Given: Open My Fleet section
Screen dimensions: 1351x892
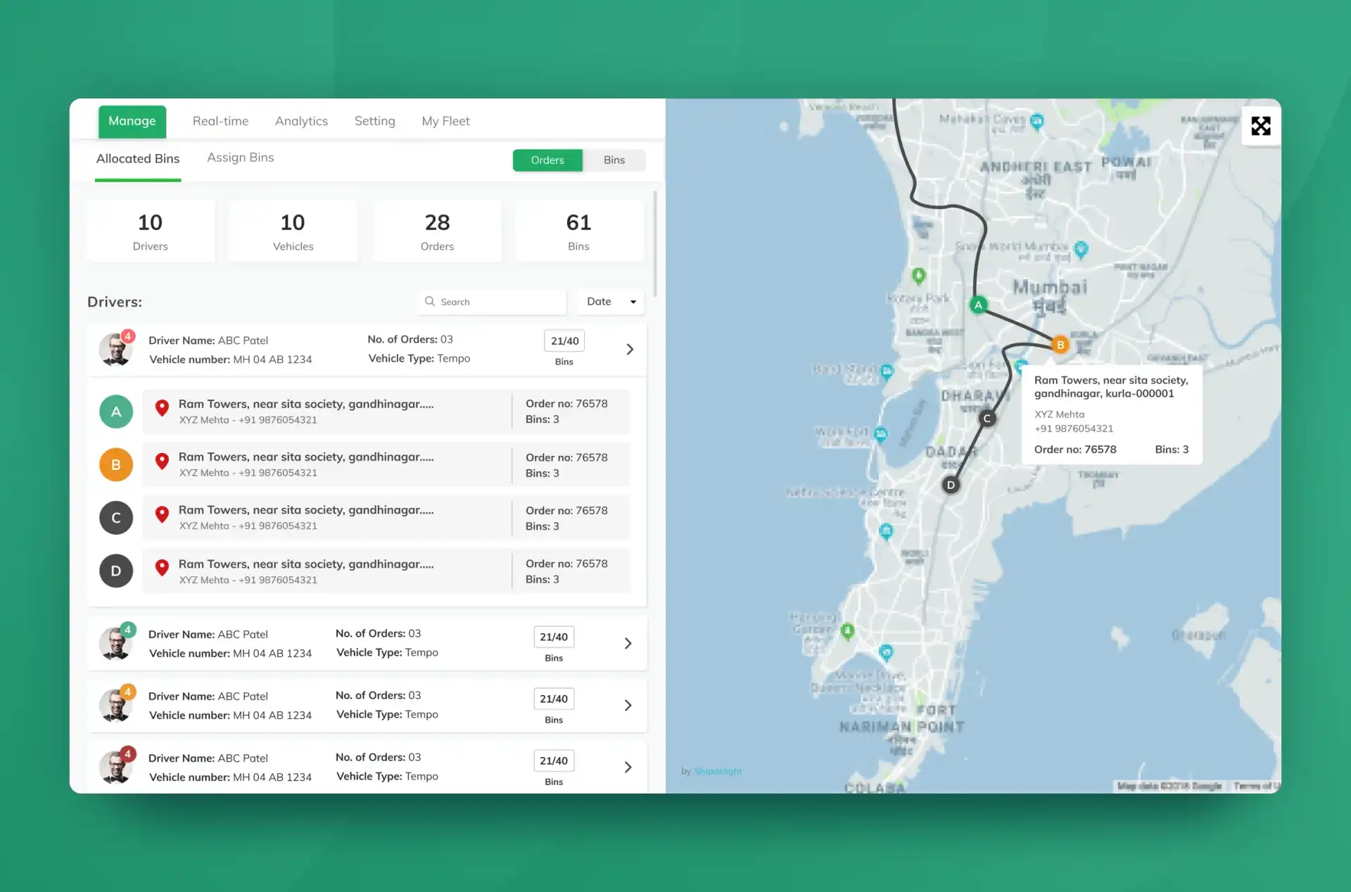Looking at the screenshot, I should [446, 120].
